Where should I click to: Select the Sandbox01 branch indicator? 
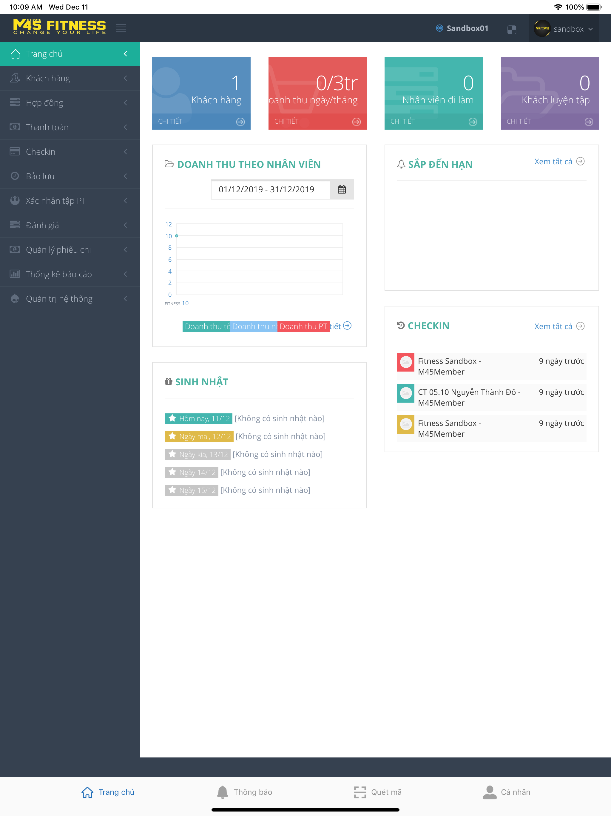462,28
